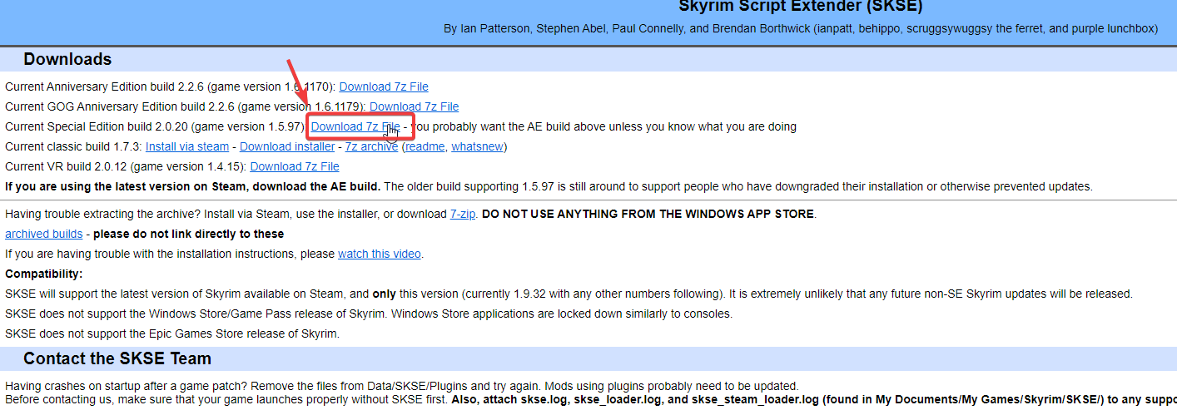Click the Current classic build 1.7.3 label
Image resolution: width=1177 pixels, height=410 pixels.
tap(73, 146)
